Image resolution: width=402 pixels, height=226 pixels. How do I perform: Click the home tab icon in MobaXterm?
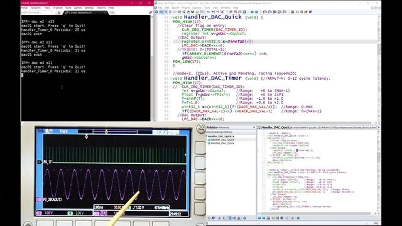pyautogui.click(x=59, y=13)
